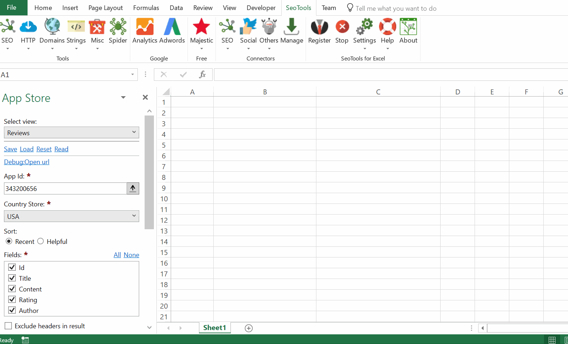Open SeoTools Settings gears icon
The image size is (568, 344).
364,27
